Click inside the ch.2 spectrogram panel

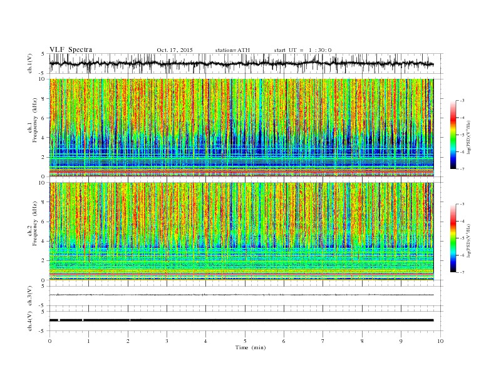[x=241, y=231]
